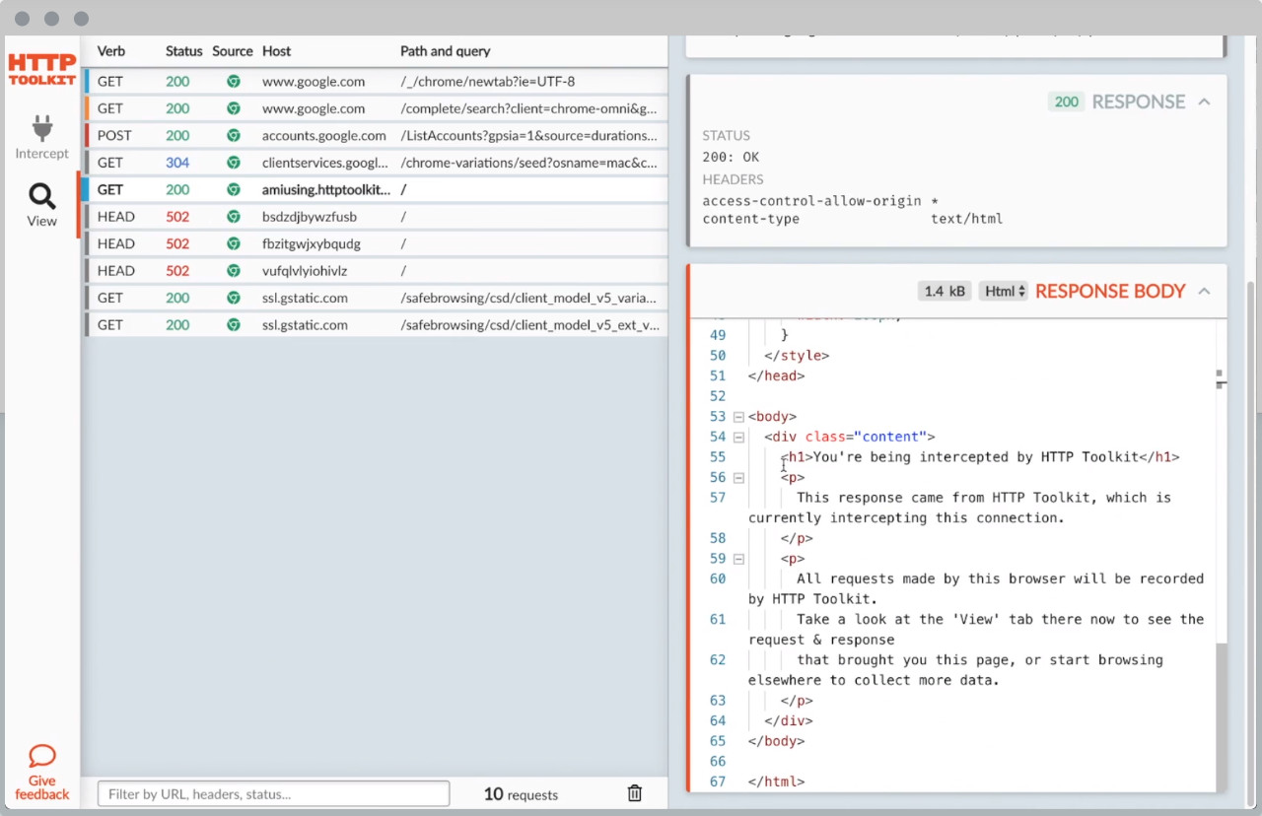Click Chrome source icon on amiusing.httptoolkit row
The image size is (1262, 816).
(x=234, y=189)
